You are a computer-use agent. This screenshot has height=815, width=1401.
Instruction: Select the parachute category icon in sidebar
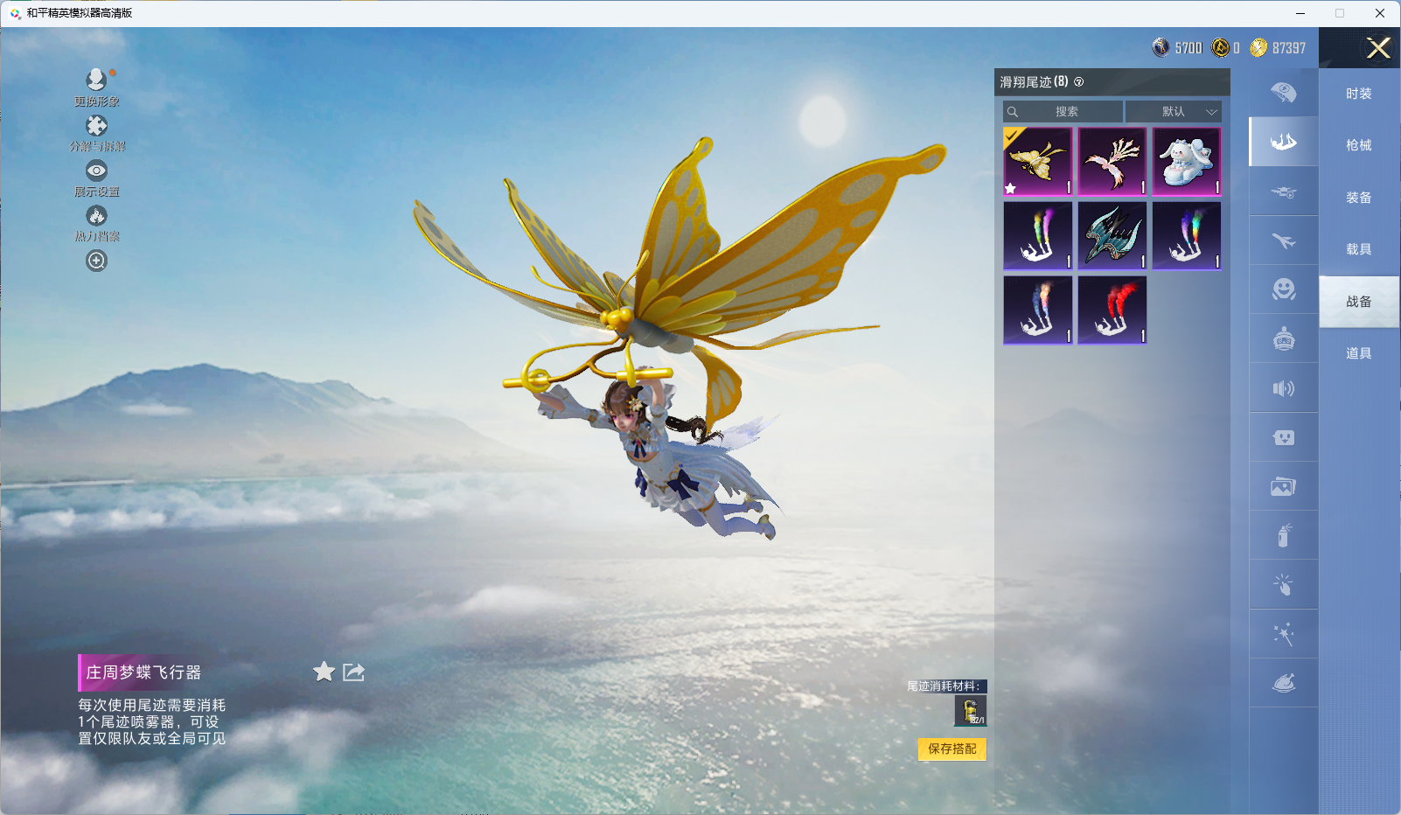tap(1283, 93)
